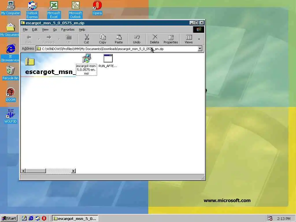
Task: Click the Cut toolbar icon
Action: pos(86,39)
